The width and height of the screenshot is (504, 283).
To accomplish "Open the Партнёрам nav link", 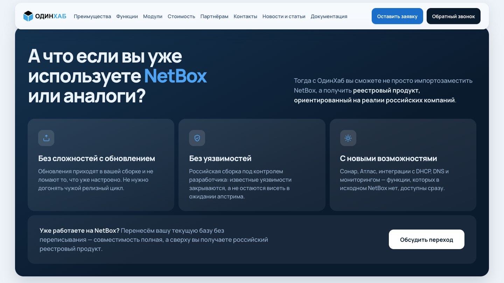I will [x=214, y=16].
